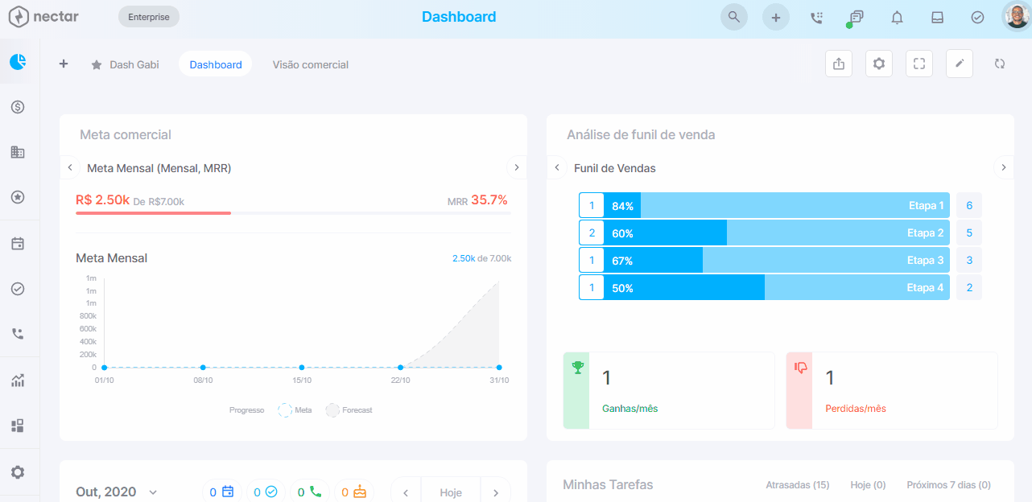This screenshot has height=502, width=1032.
Task: Open the chat messages icon in header
Action: click(856, 17)
